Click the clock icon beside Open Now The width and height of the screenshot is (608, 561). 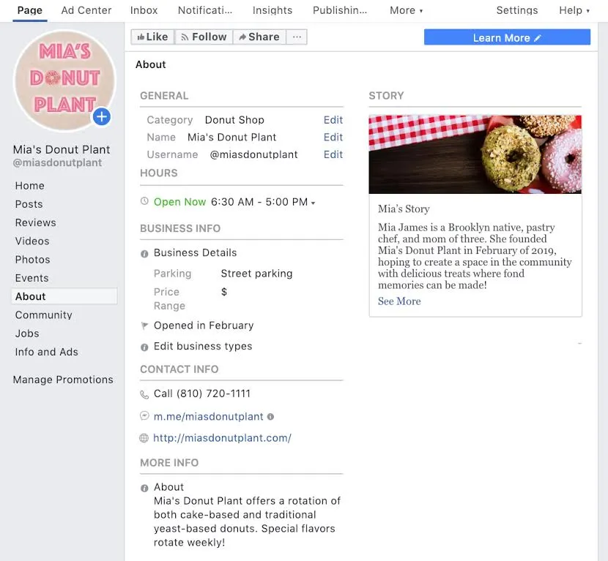(144, 201)
